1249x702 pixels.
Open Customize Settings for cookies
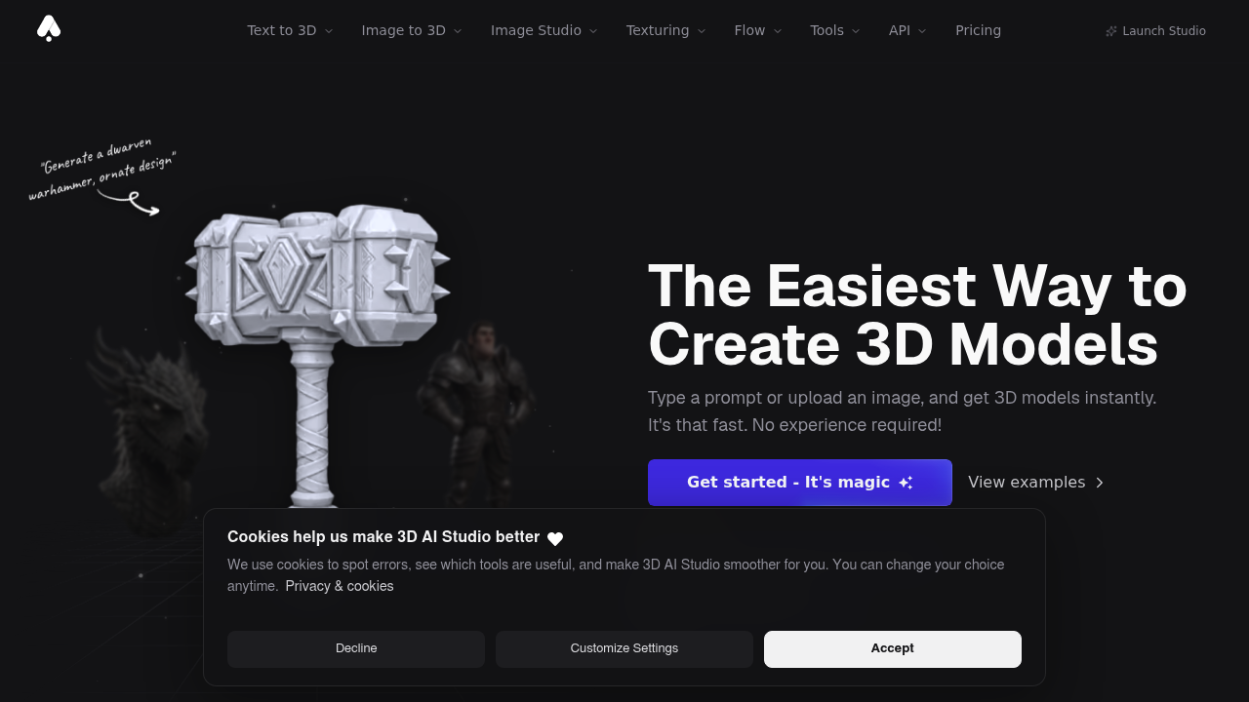point(624,648)
